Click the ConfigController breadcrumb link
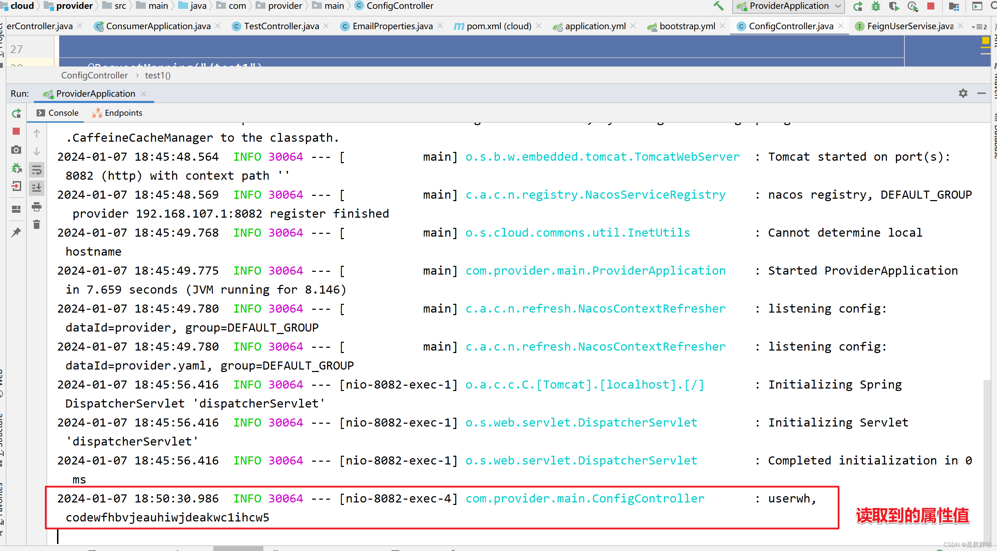Image resolution: width=997 pixels, height=551 pixels. coord(94,75)
